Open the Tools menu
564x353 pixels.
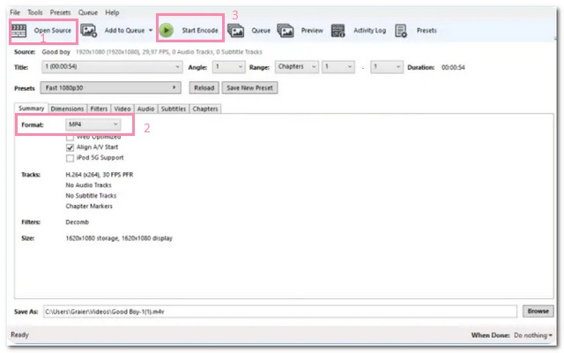coord(34,12)
